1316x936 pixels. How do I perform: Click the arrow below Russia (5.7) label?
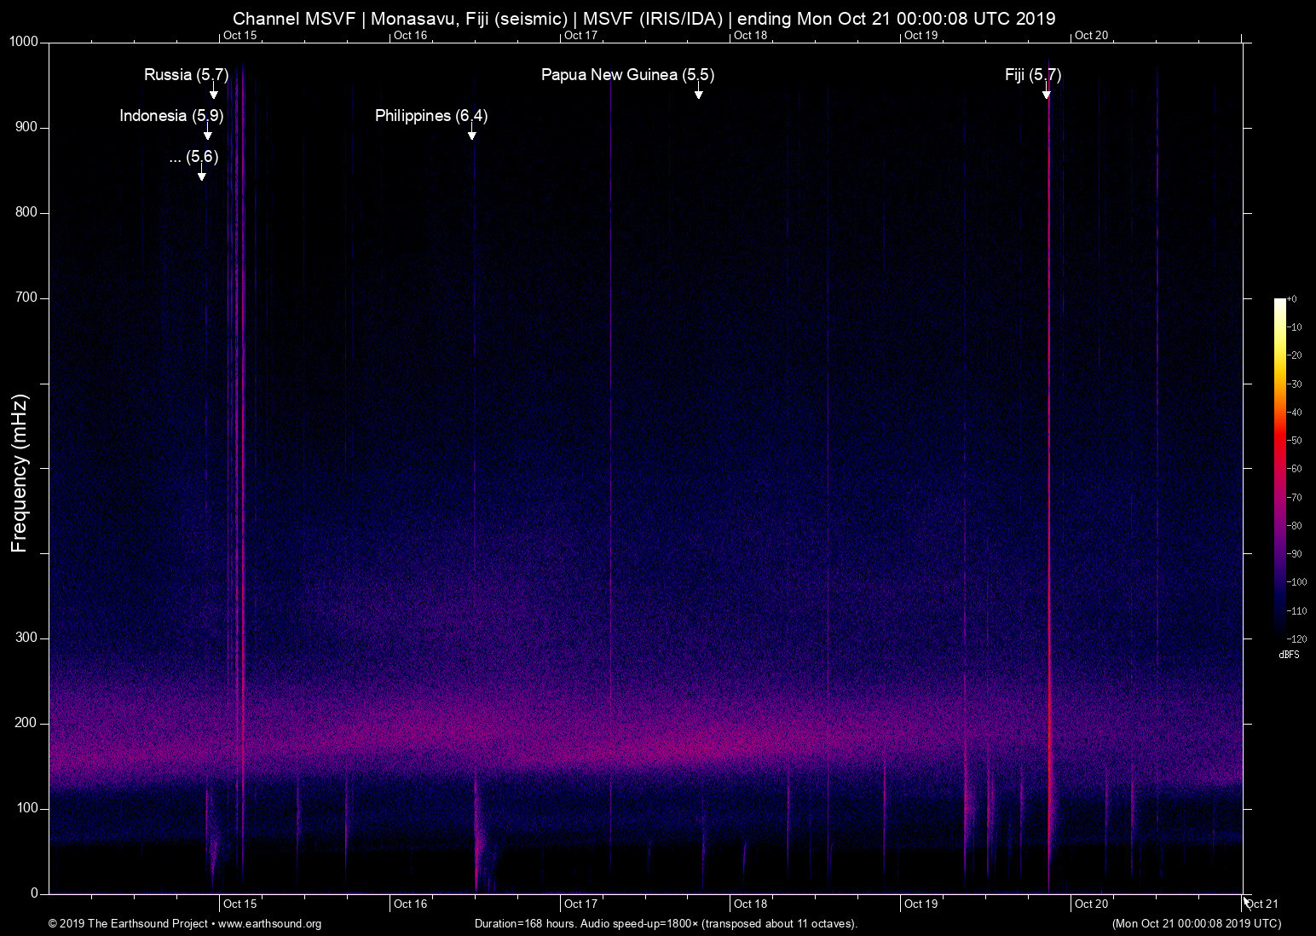click(x=214, y=93)
